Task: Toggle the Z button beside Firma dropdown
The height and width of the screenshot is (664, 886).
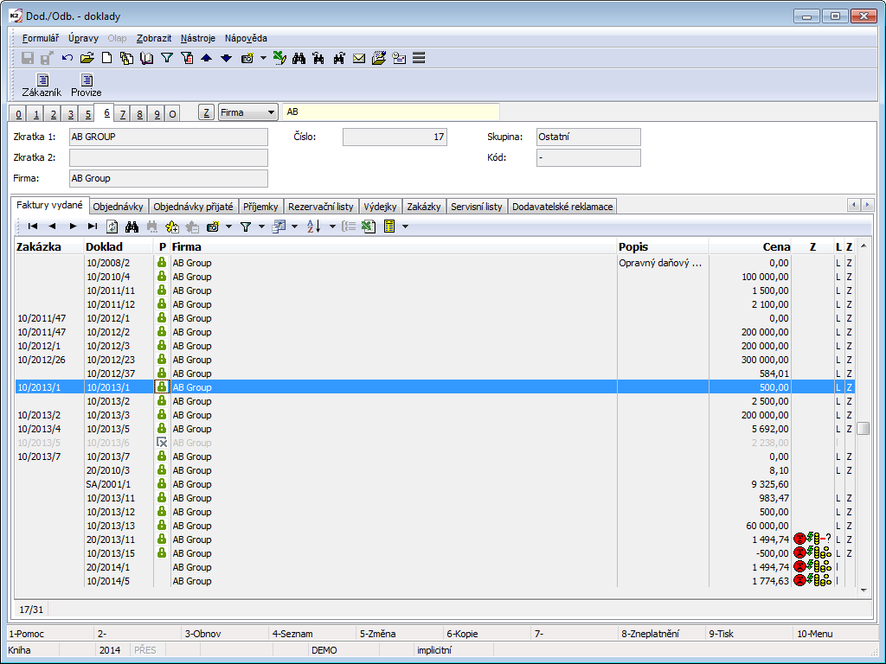Action: [x=206, y=112]
